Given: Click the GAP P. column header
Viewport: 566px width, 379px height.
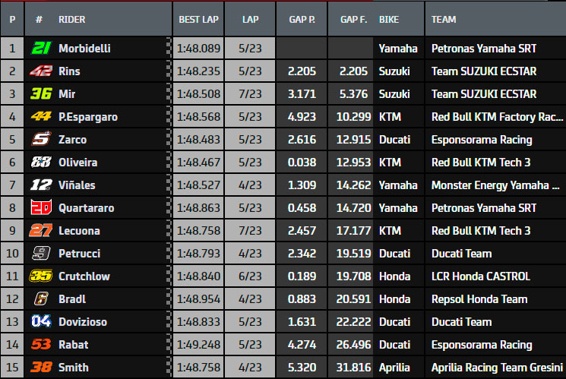Looking at the screenshot, I should 302,20.
